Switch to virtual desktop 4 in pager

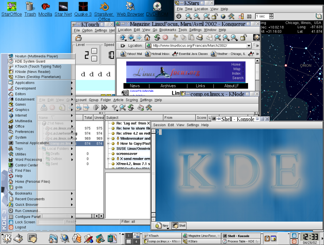coord(136,241)
